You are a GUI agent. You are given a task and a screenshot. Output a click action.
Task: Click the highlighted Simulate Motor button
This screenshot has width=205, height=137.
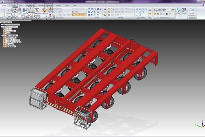(79, 15)
